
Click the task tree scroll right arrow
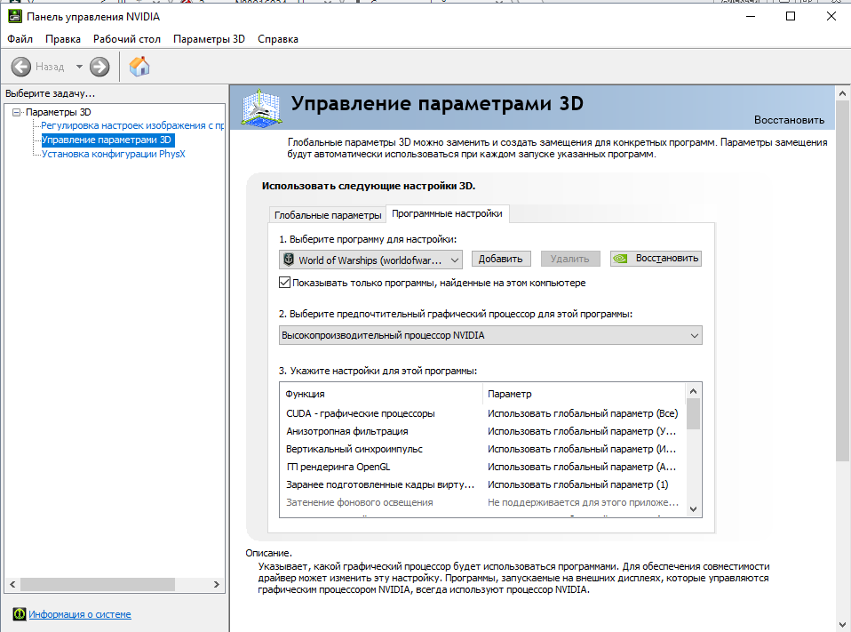coord(217,584)
